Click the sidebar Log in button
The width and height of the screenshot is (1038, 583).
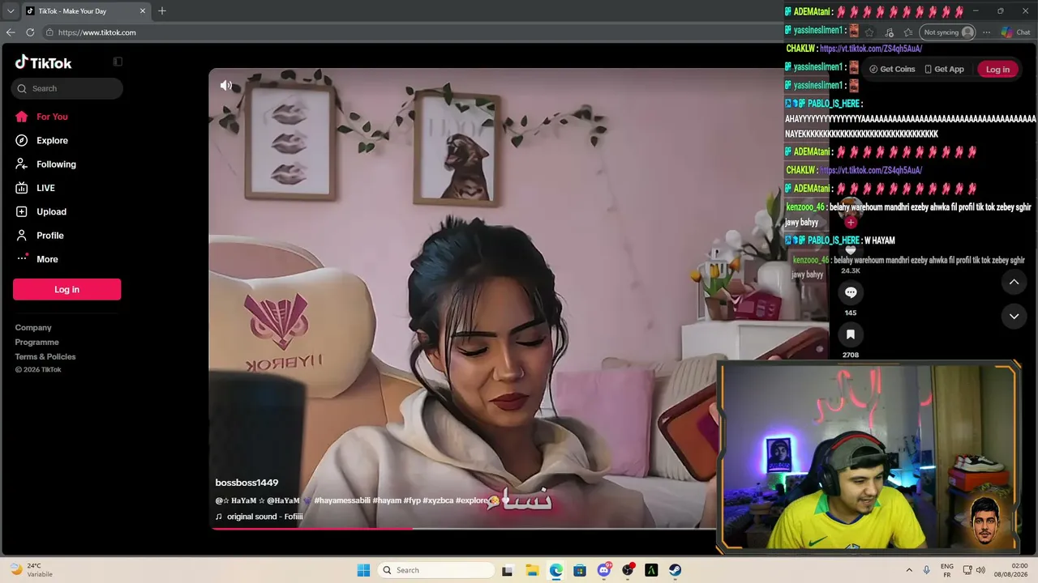pyautogui.click(x=66, y=289)
